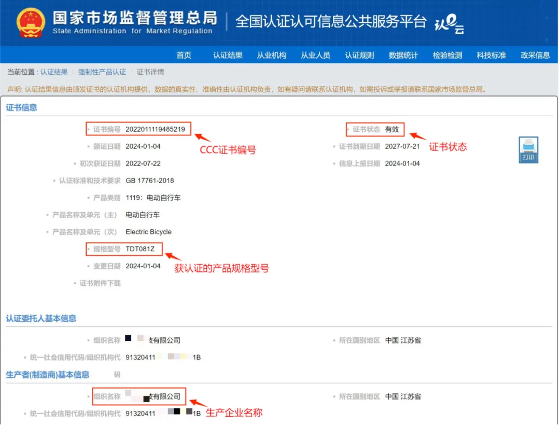This screenshot has width=560, height=425.
Task: View the 数据统计 page
Action: 403,54
